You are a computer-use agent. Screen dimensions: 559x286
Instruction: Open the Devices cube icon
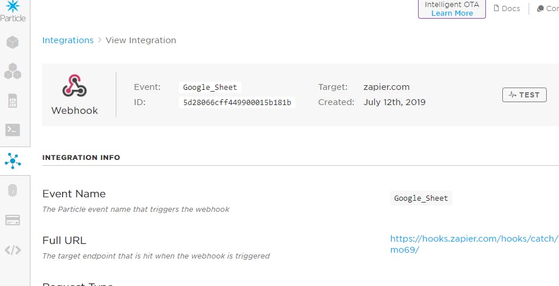tap(12, 42)
